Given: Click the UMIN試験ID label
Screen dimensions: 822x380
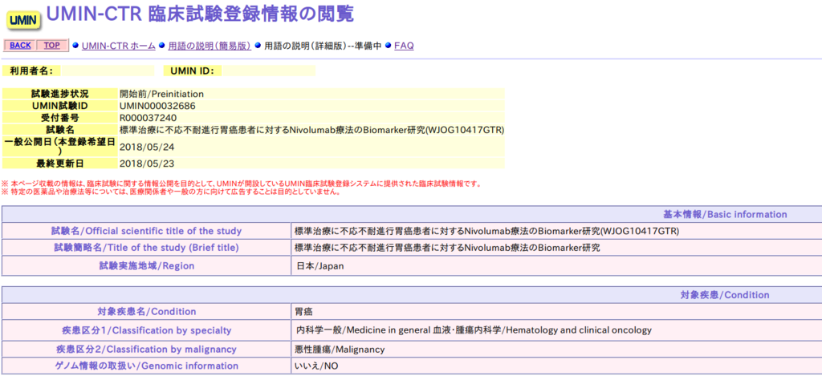Looking at the screenshot, I should coord(59,106).
